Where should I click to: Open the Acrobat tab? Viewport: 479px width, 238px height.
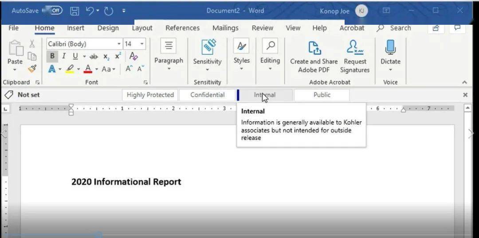pos(352,28)
